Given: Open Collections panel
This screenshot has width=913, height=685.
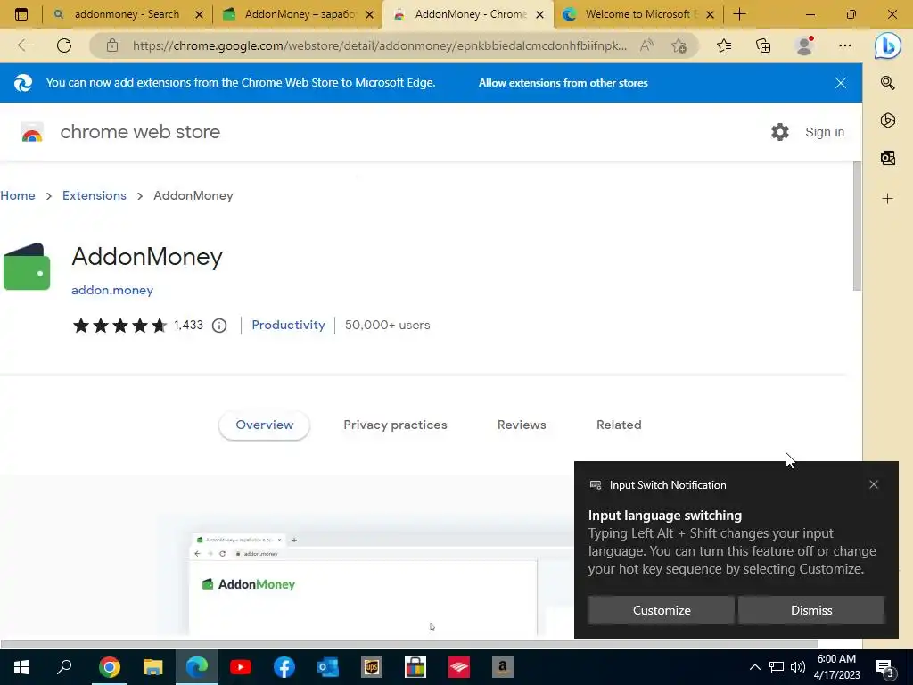Looking at the screenshot, I should click(x=763, y=45).
